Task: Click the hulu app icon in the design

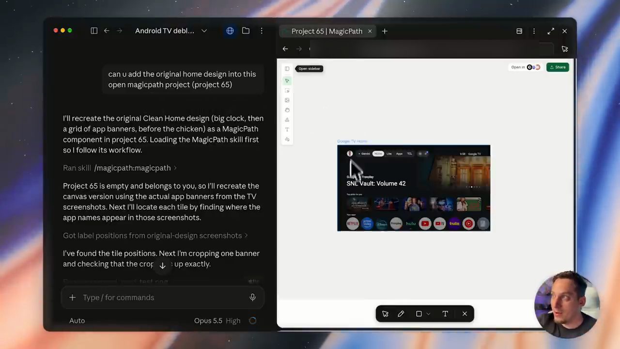Action: coord(411,223)
